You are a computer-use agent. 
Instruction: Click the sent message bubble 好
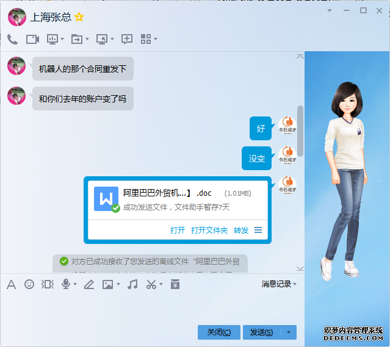261,128
